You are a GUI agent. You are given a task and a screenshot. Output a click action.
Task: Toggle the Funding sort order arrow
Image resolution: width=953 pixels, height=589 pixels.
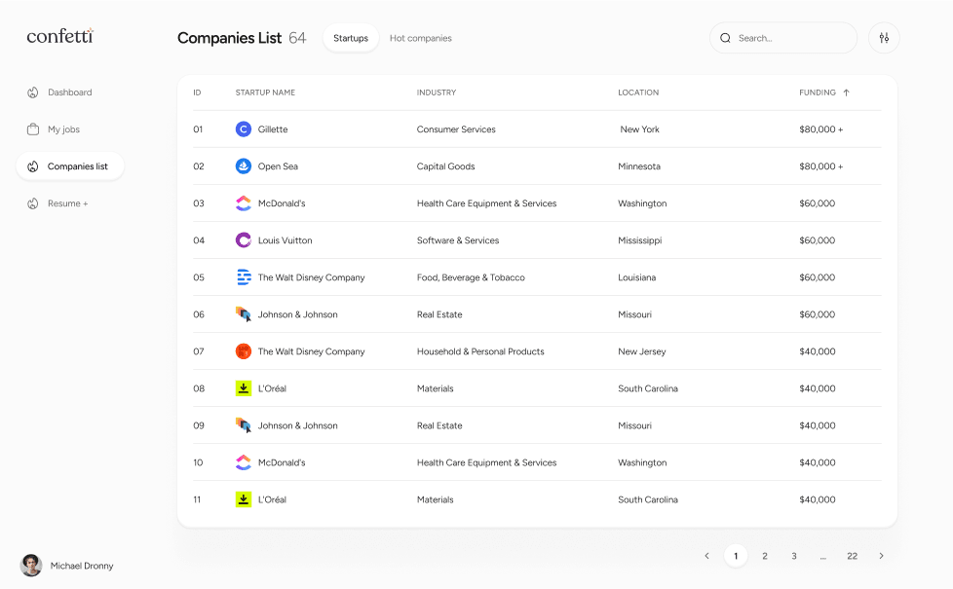(846, 92)
